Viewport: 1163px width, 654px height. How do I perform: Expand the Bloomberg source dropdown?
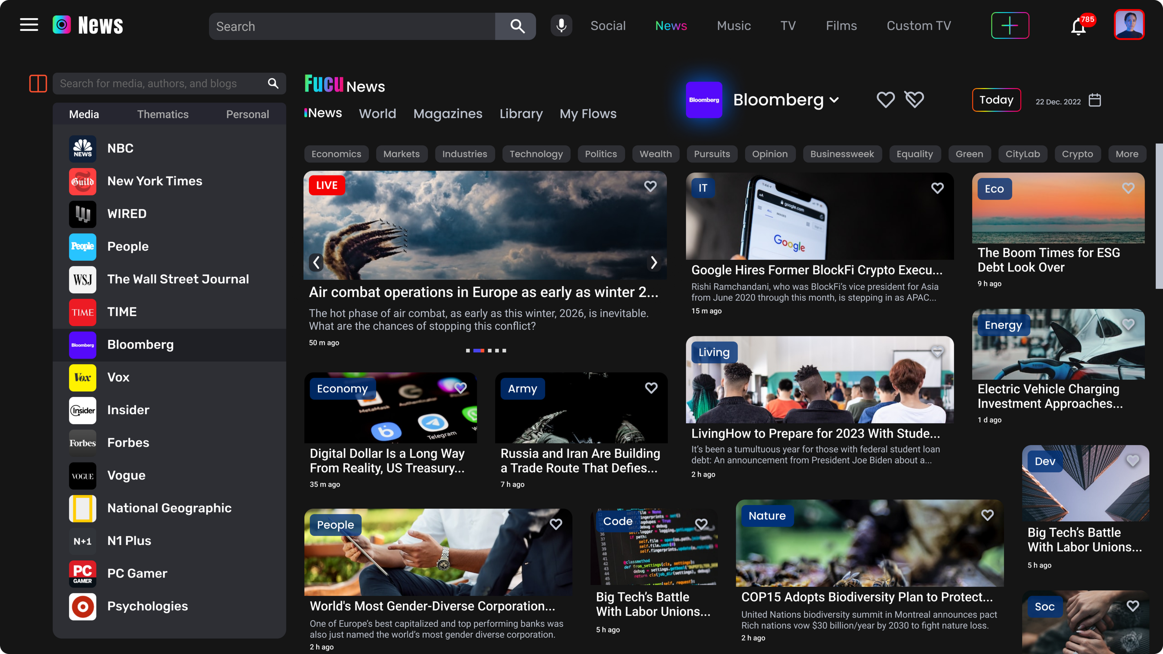(834, 100)
